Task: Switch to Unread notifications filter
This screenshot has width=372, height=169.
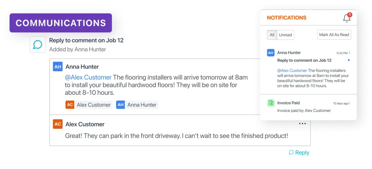Action: click(285, 35)
